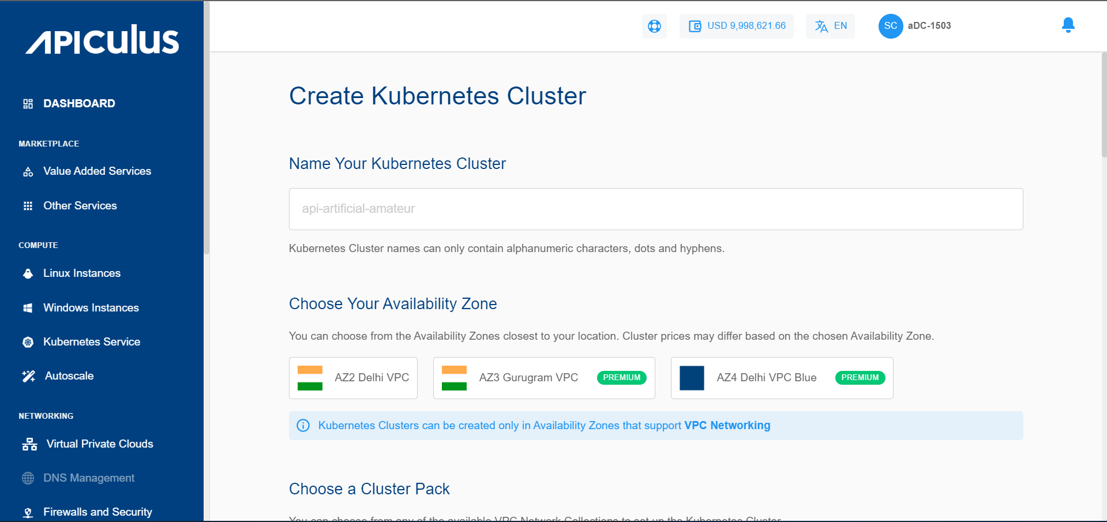Viewport: 1107px width, 522px height.
Task: Click the Kubernetes cluster name field
Action: click(x=655, y=209)
